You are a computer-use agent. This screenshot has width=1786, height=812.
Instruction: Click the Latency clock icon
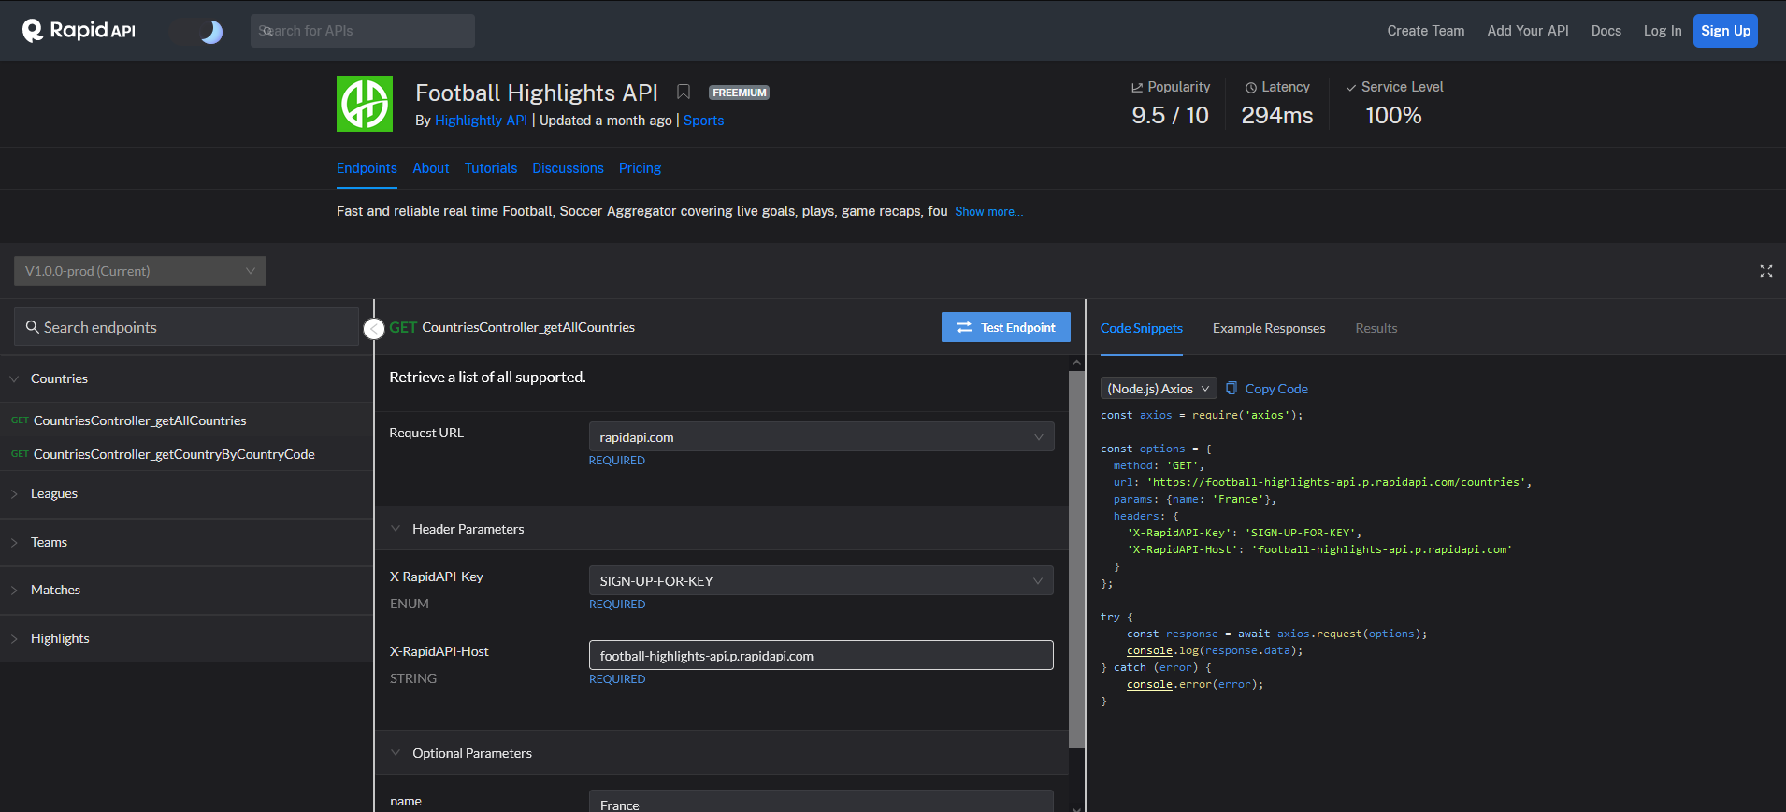pyautogui.click(x=1250, y=87)
